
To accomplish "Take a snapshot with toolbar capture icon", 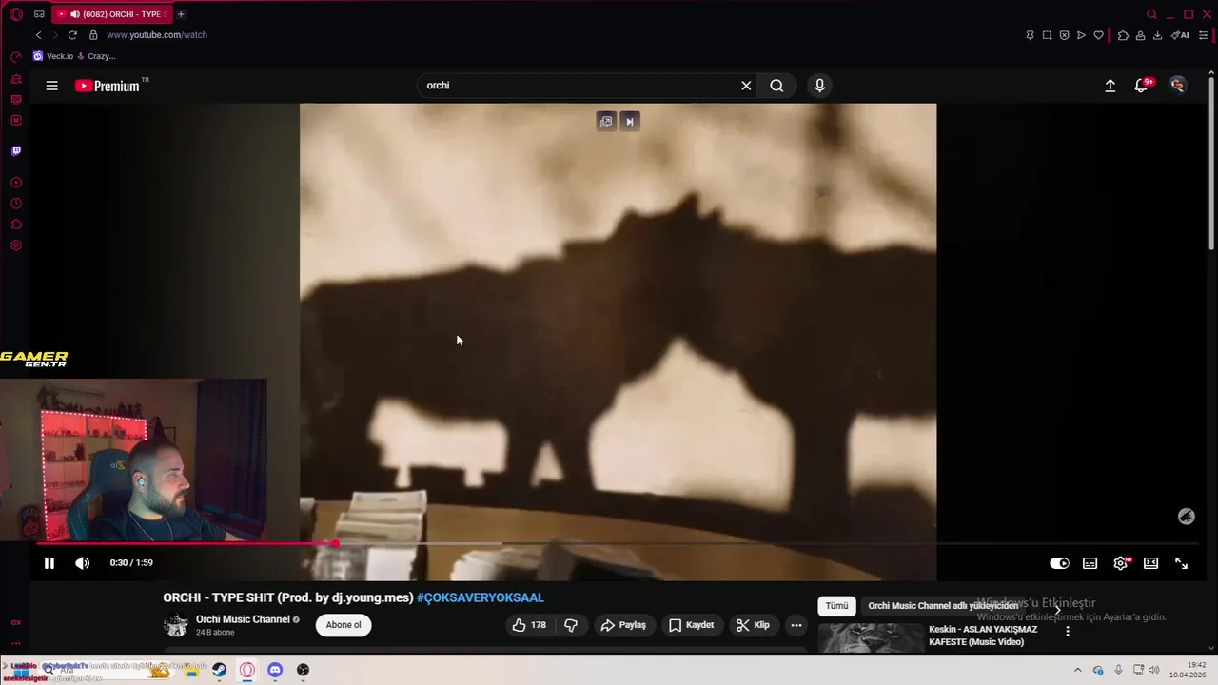I will point(1047,35).
